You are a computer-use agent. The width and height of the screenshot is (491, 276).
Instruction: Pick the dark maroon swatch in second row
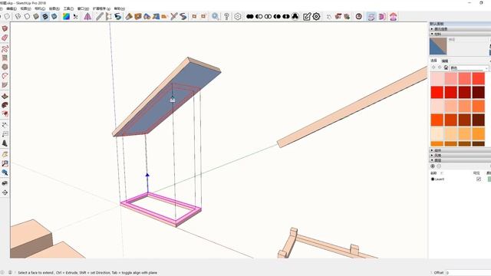pos(478,92)
